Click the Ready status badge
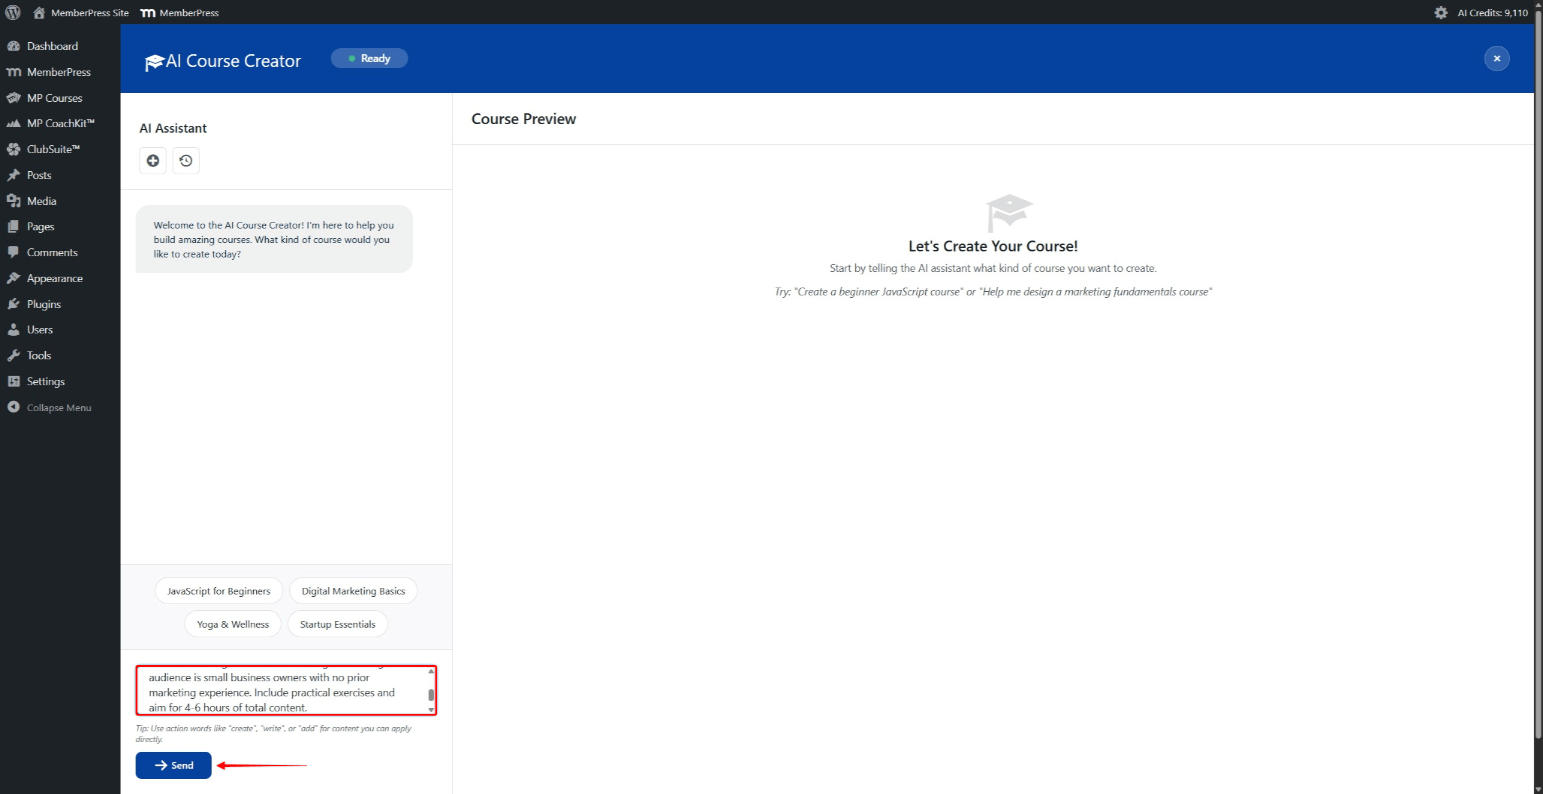 pyautogui.click(x=369, y=58)
